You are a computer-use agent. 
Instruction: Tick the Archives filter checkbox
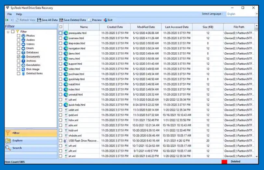click(19, 61)
